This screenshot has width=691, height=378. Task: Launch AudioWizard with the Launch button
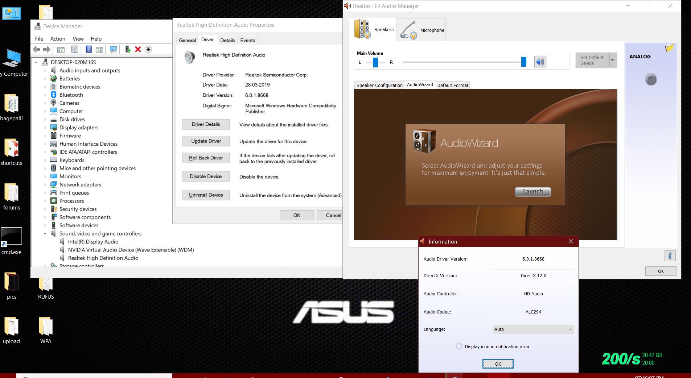click(533, 192)
